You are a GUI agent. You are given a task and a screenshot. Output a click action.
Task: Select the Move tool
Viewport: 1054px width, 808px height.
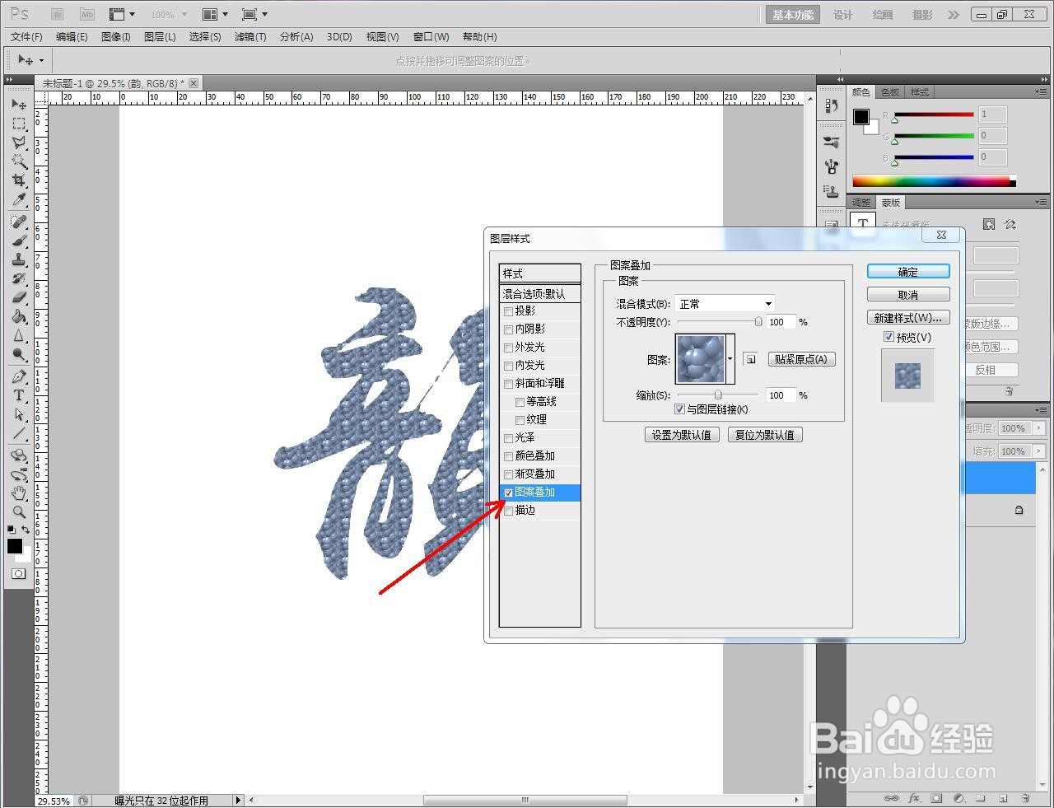pyautogui.click(x=18, y=104)
